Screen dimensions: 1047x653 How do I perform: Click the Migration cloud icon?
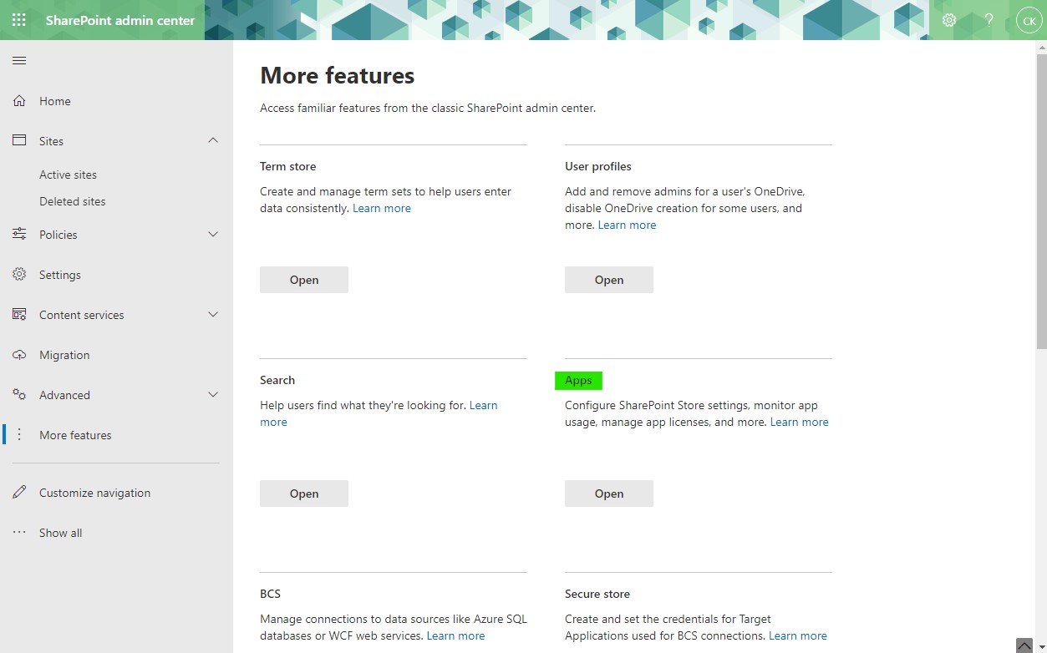(x=19, y=355)
